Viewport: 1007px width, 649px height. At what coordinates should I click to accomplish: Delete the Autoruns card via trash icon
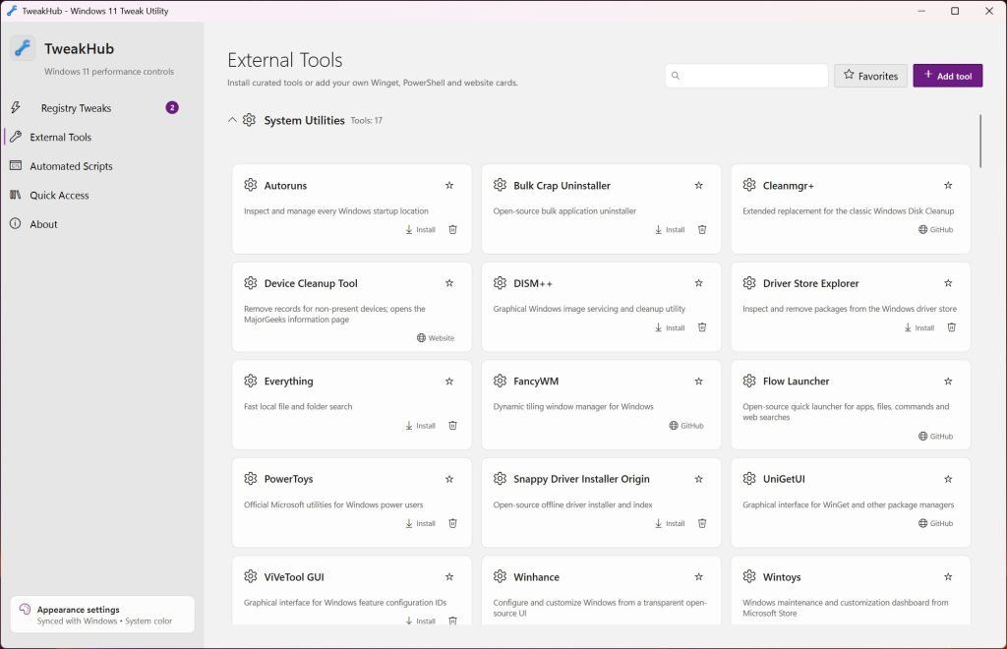coord(452,230)
